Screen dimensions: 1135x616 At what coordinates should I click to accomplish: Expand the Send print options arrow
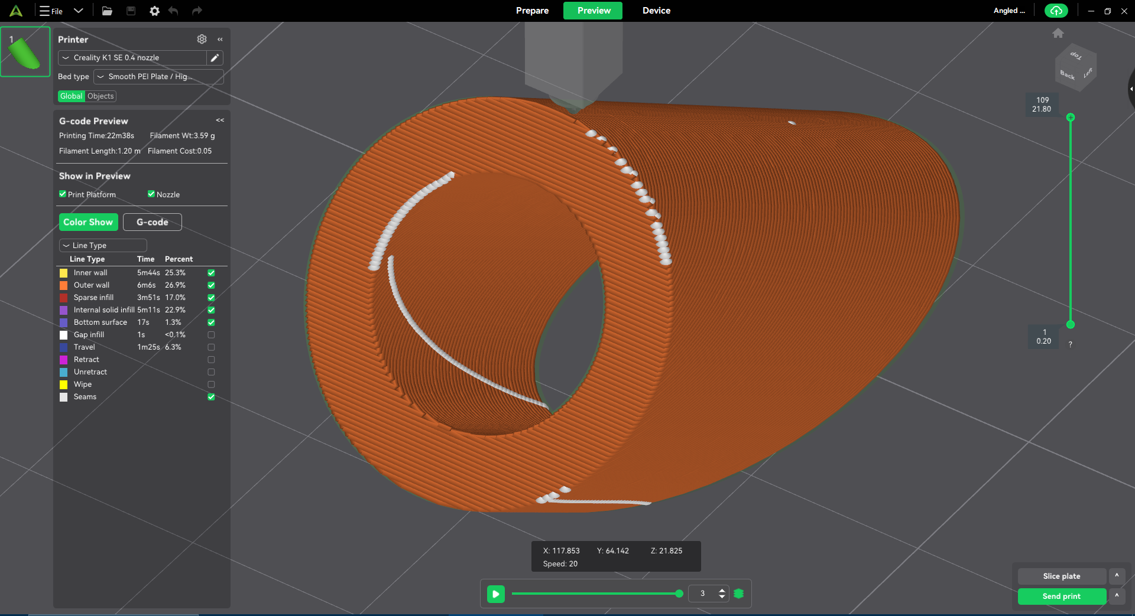[x=1117, y=597]
